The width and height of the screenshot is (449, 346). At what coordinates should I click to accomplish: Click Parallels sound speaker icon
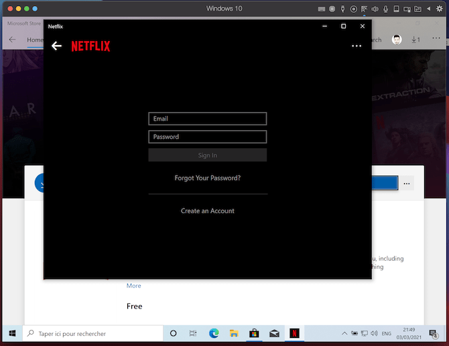[x=375, y=9]
